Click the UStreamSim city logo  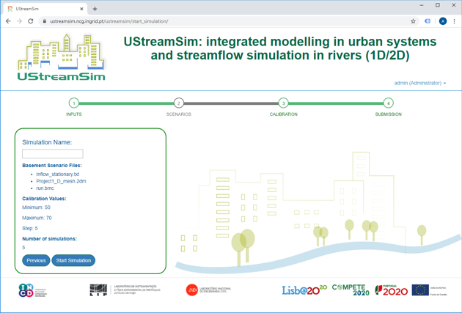(x=62, y=57)
